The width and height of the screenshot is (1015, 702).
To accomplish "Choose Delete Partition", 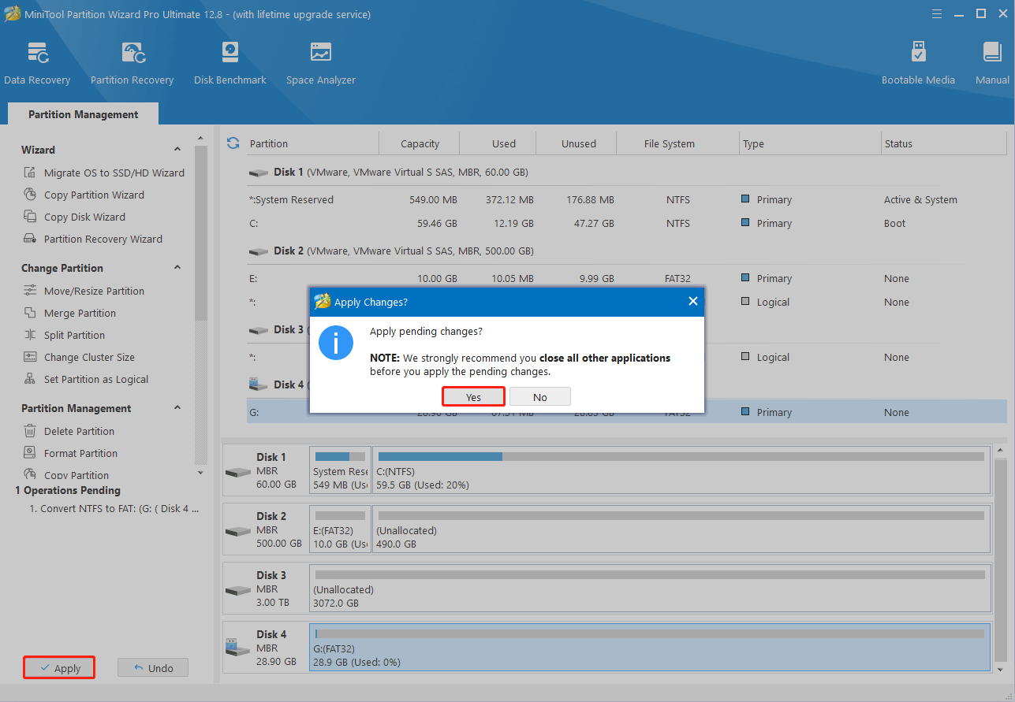I will tap(69, 431).
